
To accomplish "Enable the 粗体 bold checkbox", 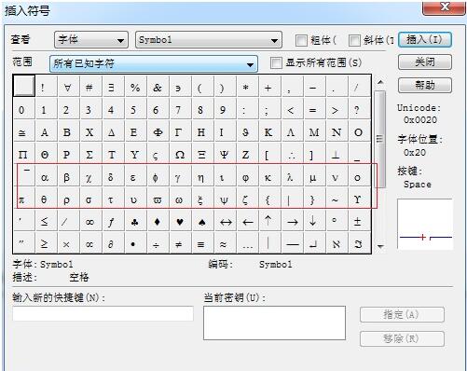I will click(301, 40).
